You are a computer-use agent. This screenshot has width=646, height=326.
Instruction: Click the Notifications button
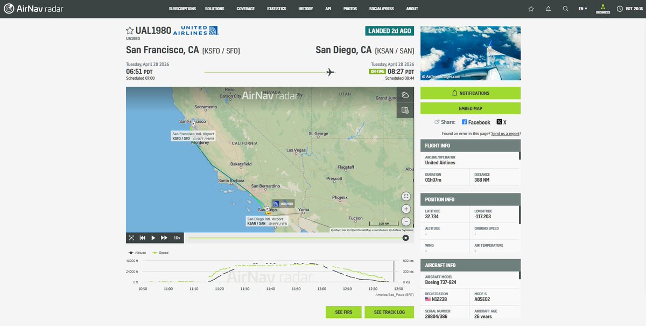click(471, 93)
